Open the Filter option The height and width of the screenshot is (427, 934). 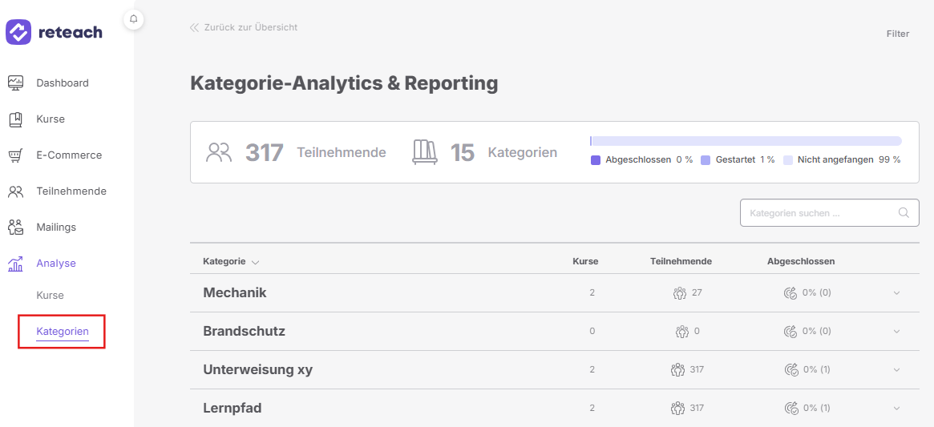(898, 34)
